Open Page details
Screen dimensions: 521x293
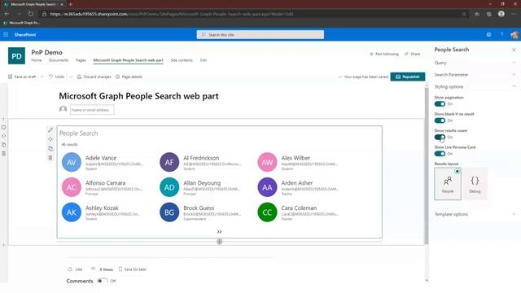(129, 77)
